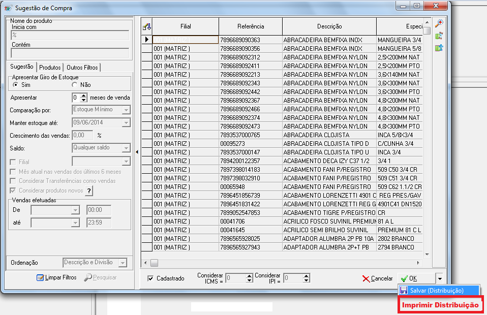
Task: Click the Filial column header
Action: coord(186,26)
